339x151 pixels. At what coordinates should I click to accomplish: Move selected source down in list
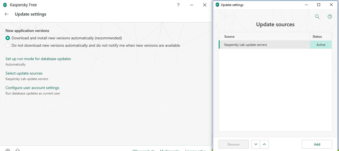(256, 144)
